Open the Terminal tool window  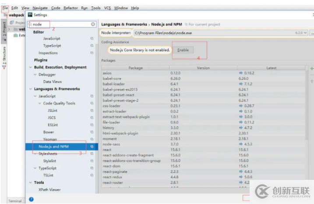(15, 201)
